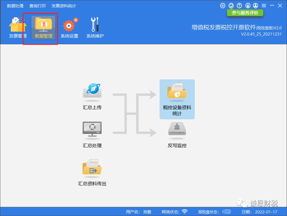Click the service evaluation note icon
Viewport: 287px width, 216px height.
pos(231,6)
